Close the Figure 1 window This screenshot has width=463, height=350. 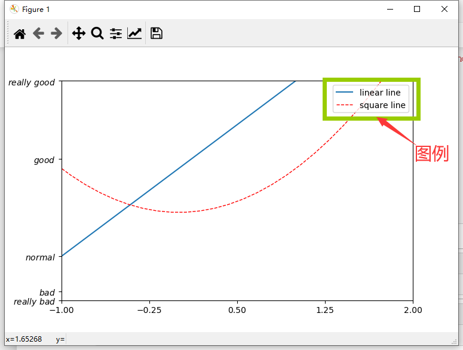click(444, 9)
